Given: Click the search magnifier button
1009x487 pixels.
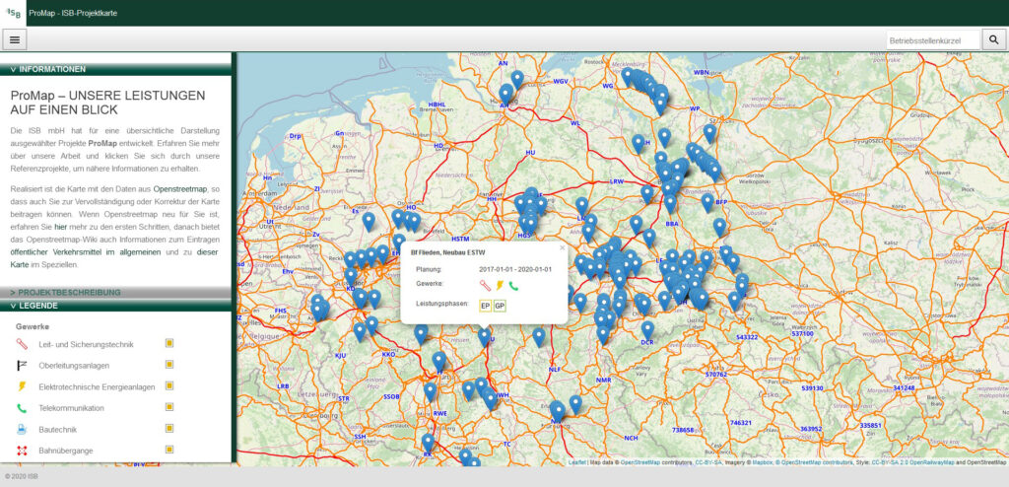Looking at the screenshot, I should coord(993,39).
